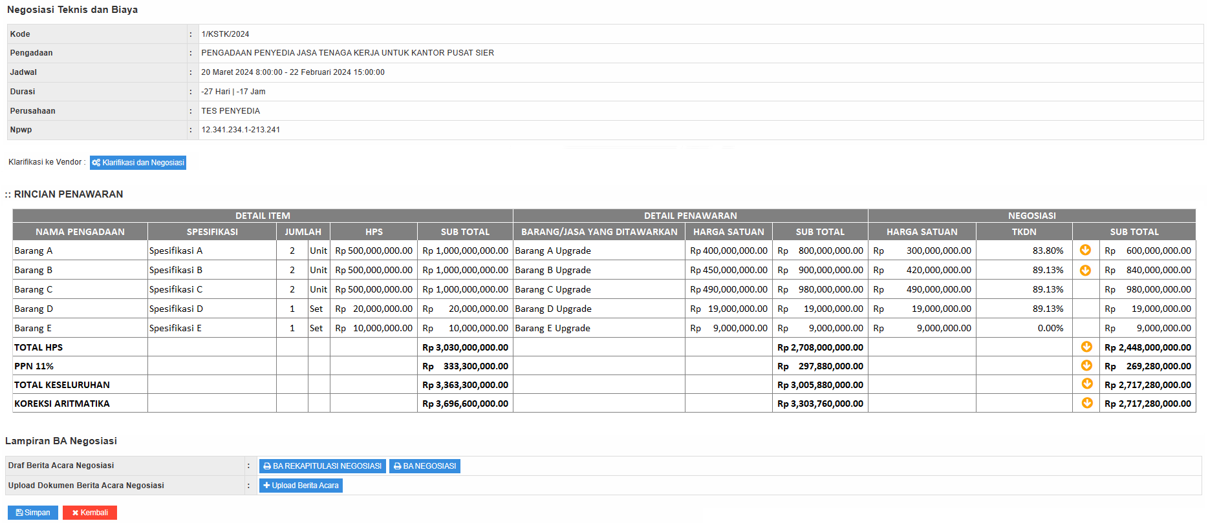The width and height of the screenshot is (1208, 523).
Task: Save the form with Simpan
Action: click(33, 513)
